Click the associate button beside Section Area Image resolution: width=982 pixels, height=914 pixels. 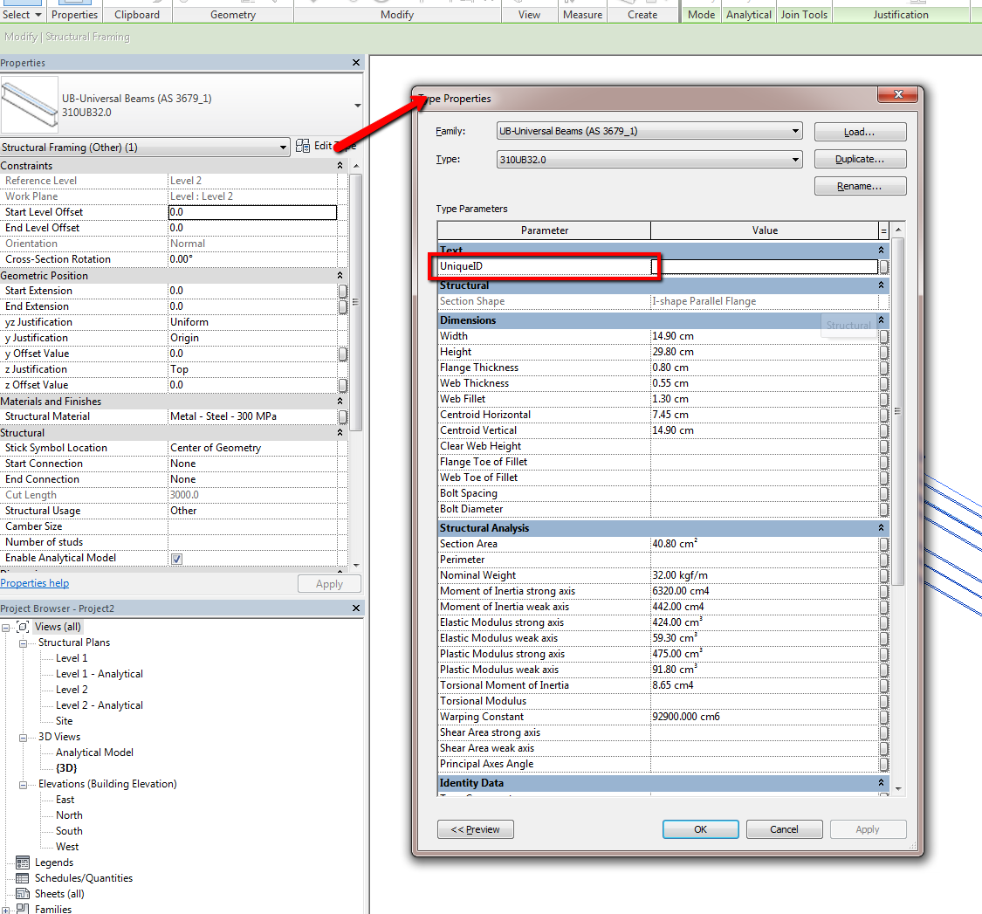click(x=883, y=545)
